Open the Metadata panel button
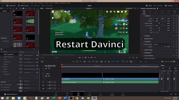 coord(158,6)
